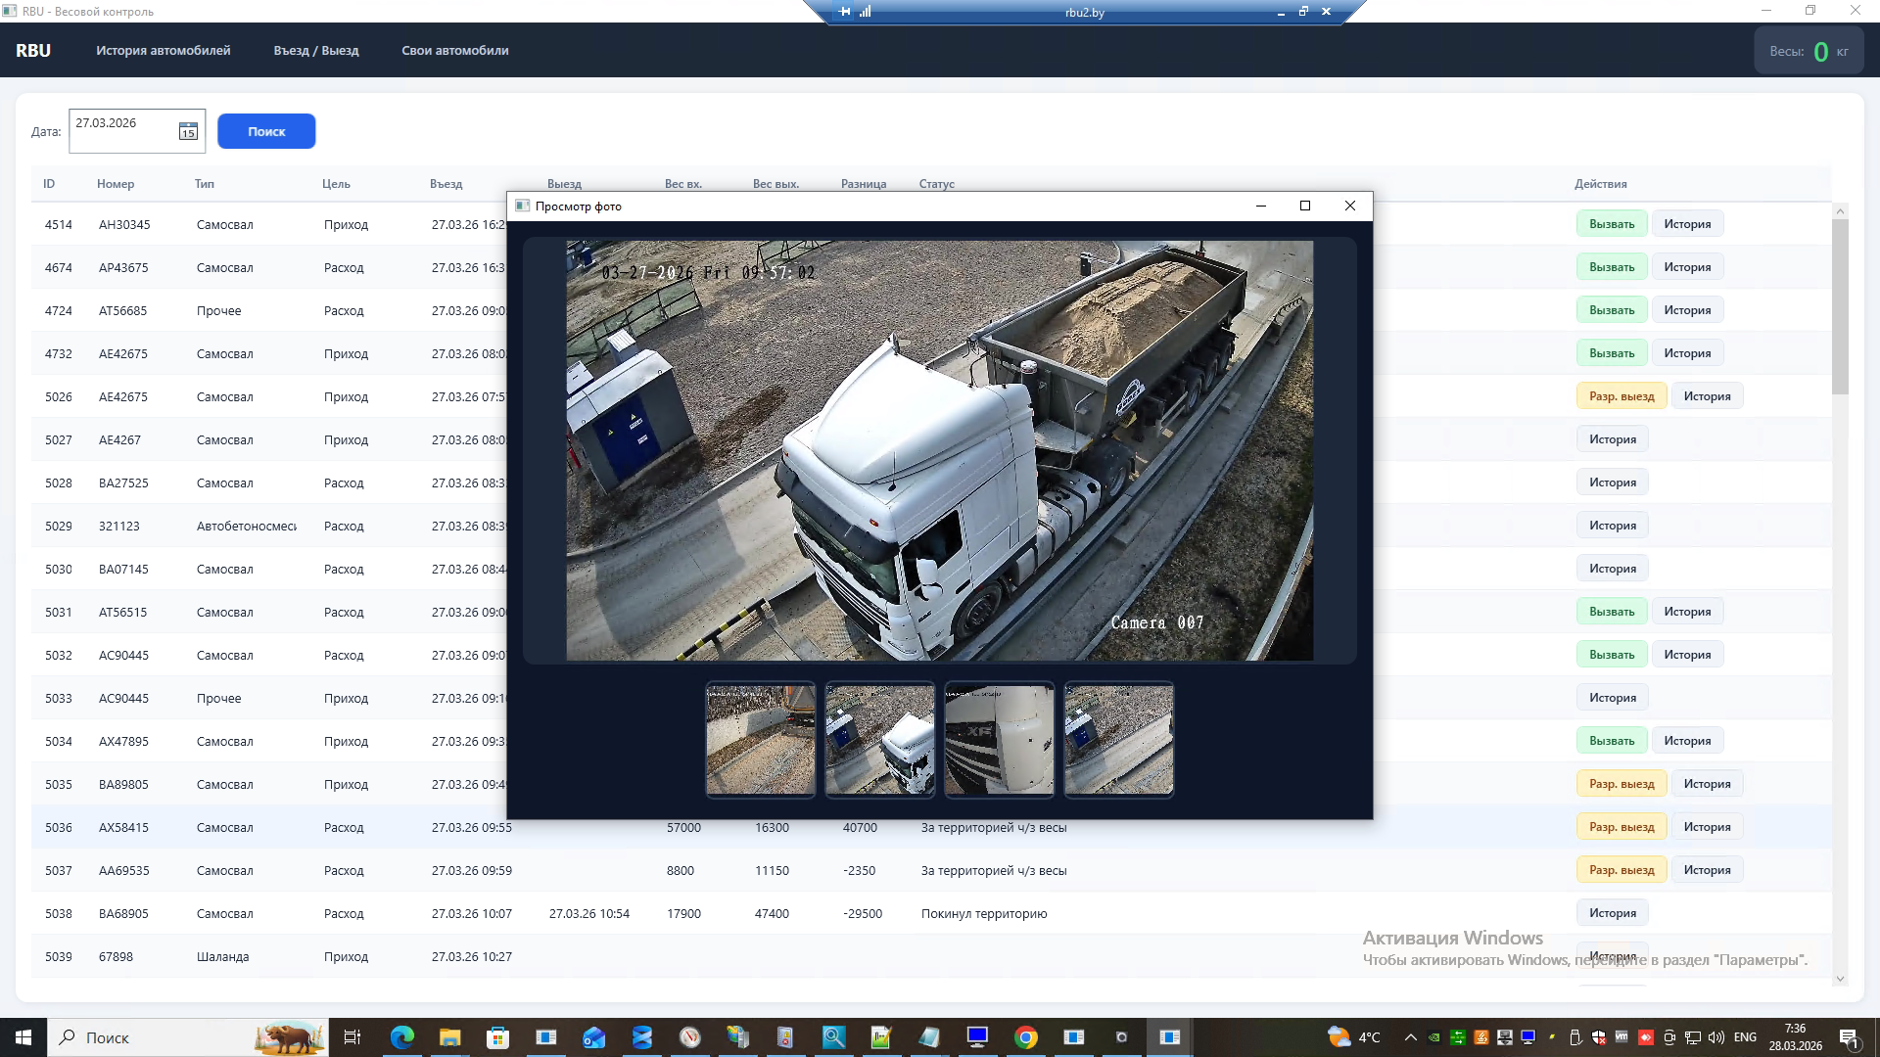This screenshot has width=1880, height=1057.
Task: Open Microsoft Edge from the taskbar
Action: (x=402, y=1037)
